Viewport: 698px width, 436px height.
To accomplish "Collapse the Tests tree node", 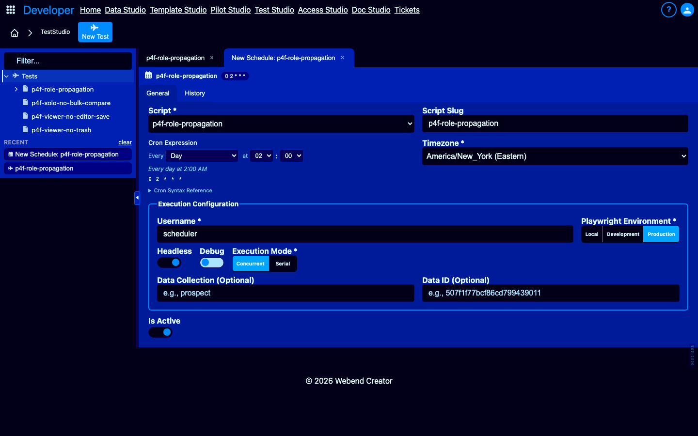I will [x=6, y=76].
